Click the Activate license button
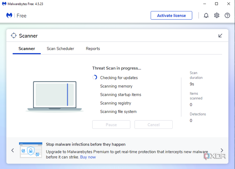 [171, 15]
